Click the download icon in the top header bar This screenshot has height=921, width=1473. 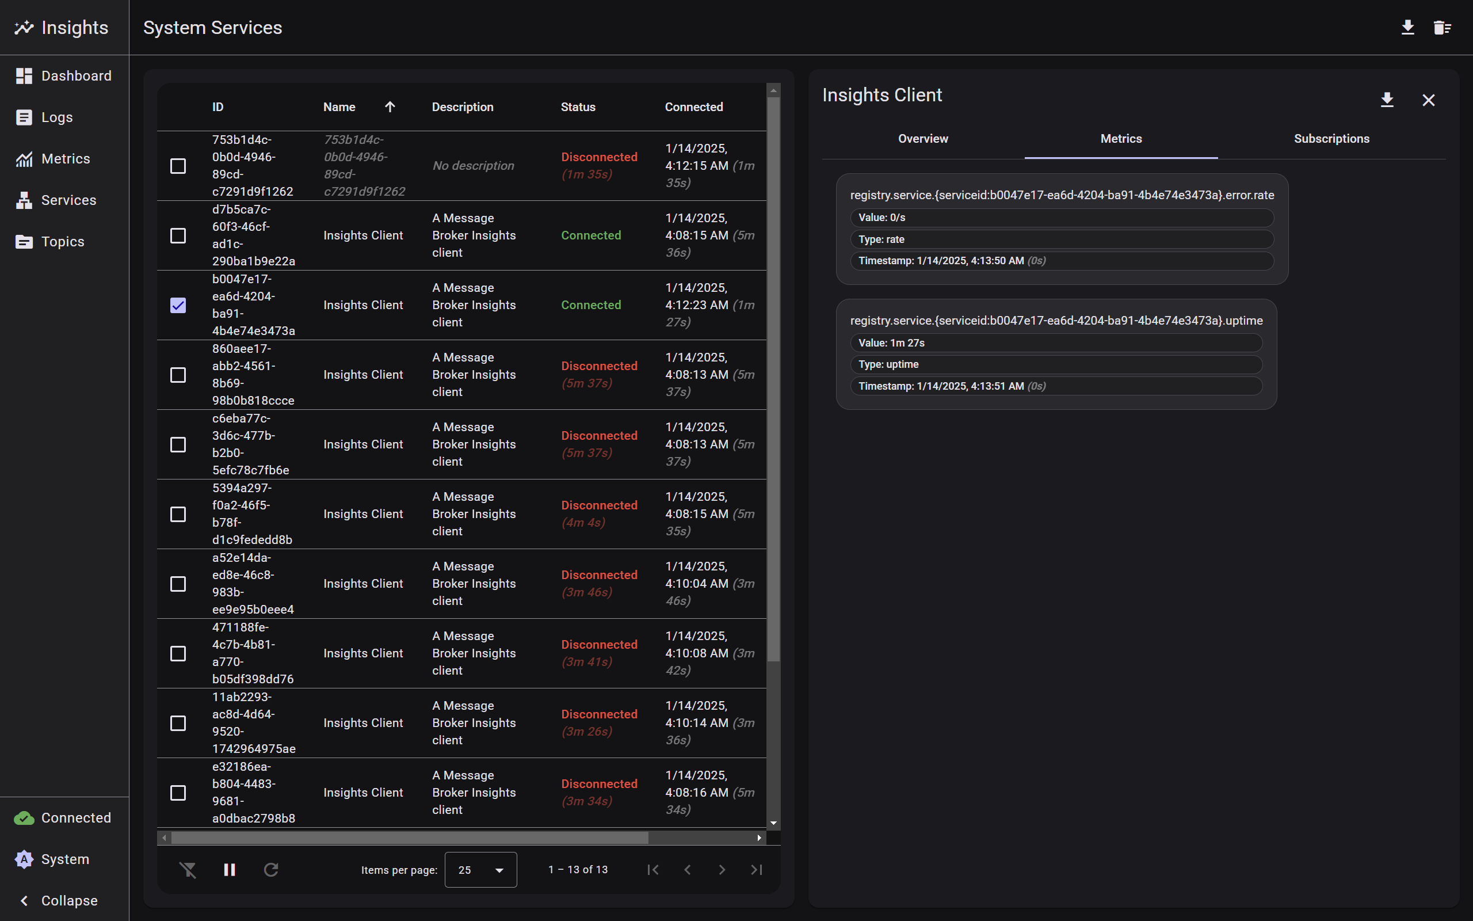coord(1407,28)
